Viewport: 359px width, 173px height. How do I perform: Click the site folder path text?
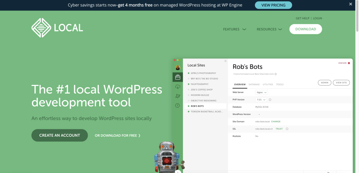(253, 74)
